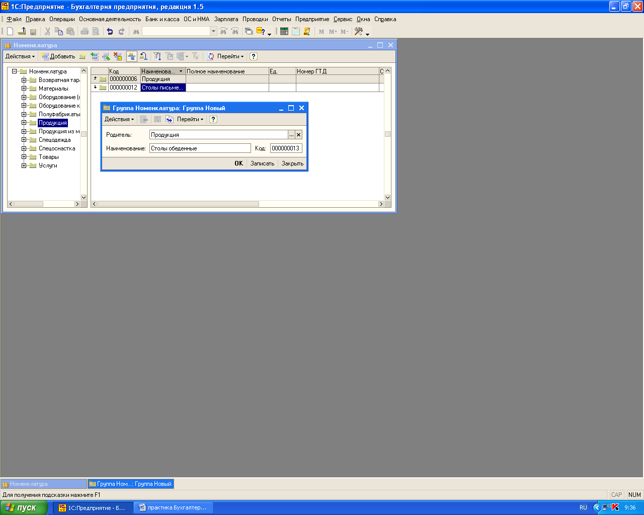Click the Open file icon in main toolbar

pyautogui.click(x=22, y=31)
